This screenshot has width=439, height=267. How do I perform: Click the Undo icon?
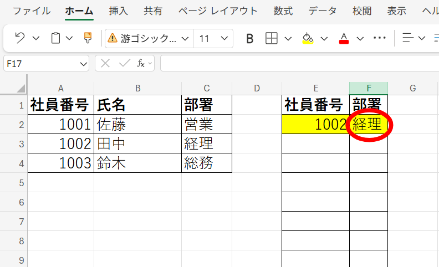pyautogui.click(x=20, y=38)
